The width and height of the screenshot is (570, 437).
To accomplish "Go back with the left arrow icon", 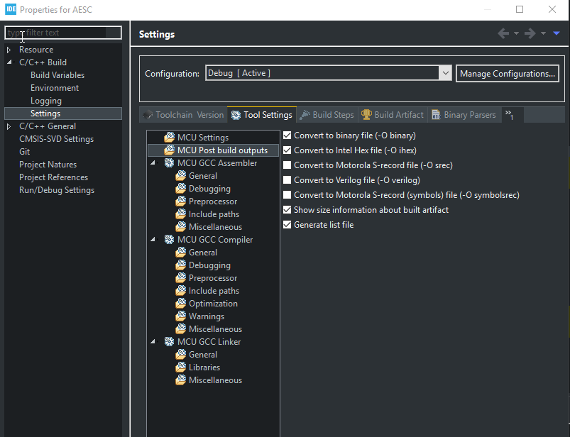I will pyautogui.click(x=503, y=33).
